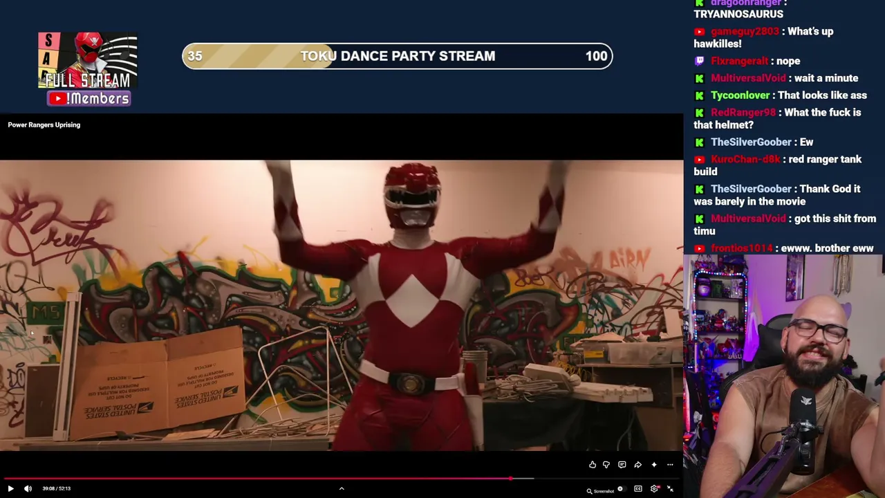Click YouTube icon beside KuroChan-d8k
The width and height of the screenshot is (885, 498).
[x=700, y=160]
